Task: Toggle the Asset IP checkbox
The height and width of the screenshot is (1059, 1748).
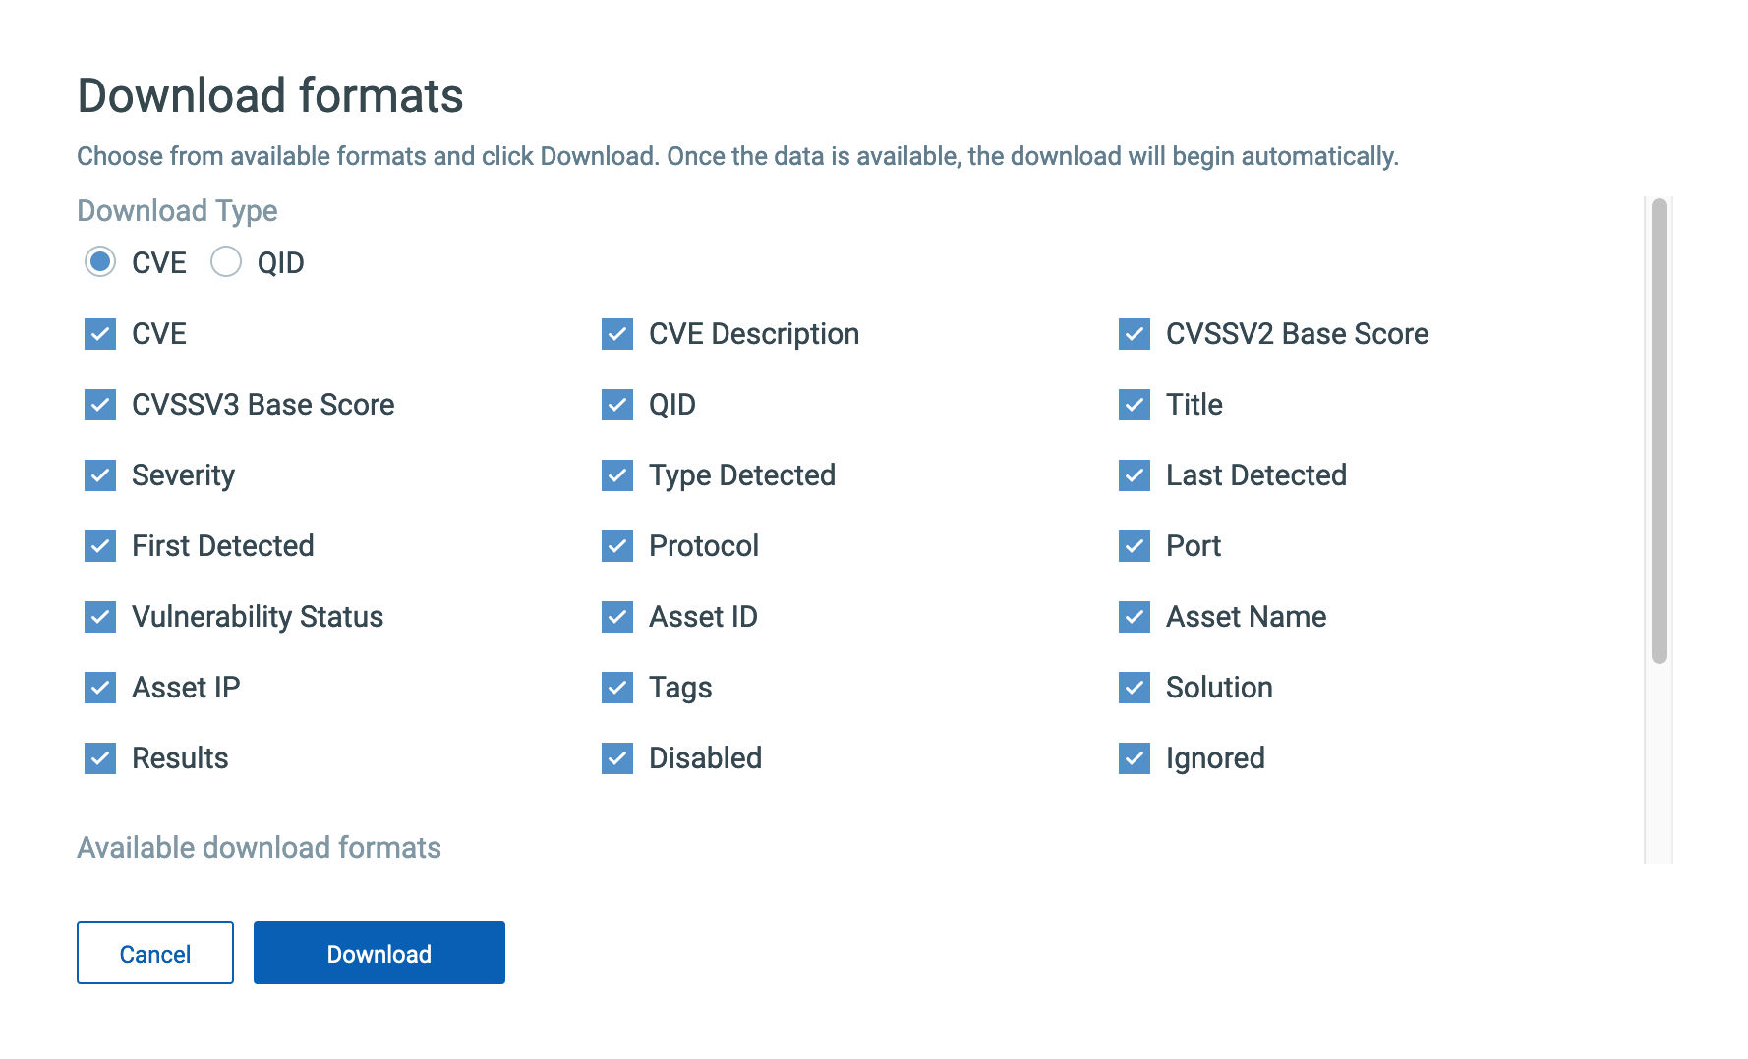Action: [100, 688]
